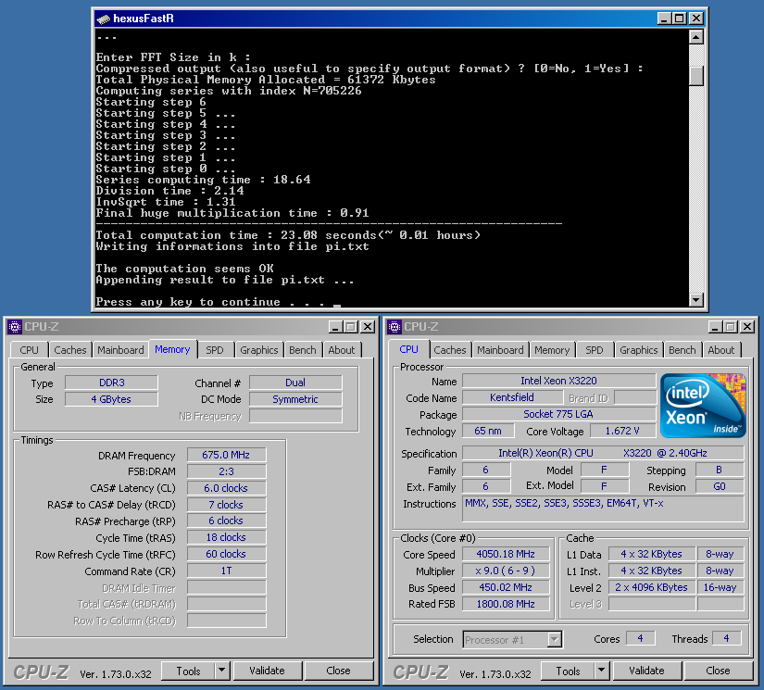
Task: Open Caches tab in left CPU-Z window
Action: point(70,350)
